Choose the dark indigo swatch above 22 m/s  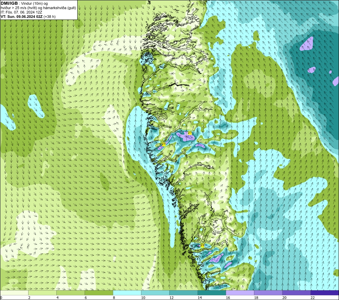325,293
